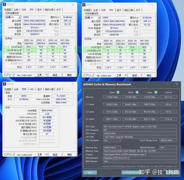Image resolution: width=184 pixels, height=180 pixels.
Task: Switch to 内存 tab in slot #2 CPU-Z window
Action: point(24,10)
